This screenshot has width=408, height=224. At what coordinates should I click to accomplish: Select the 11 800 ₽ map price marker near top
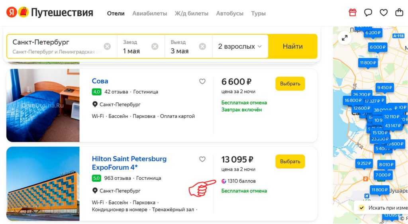point(368,63)
